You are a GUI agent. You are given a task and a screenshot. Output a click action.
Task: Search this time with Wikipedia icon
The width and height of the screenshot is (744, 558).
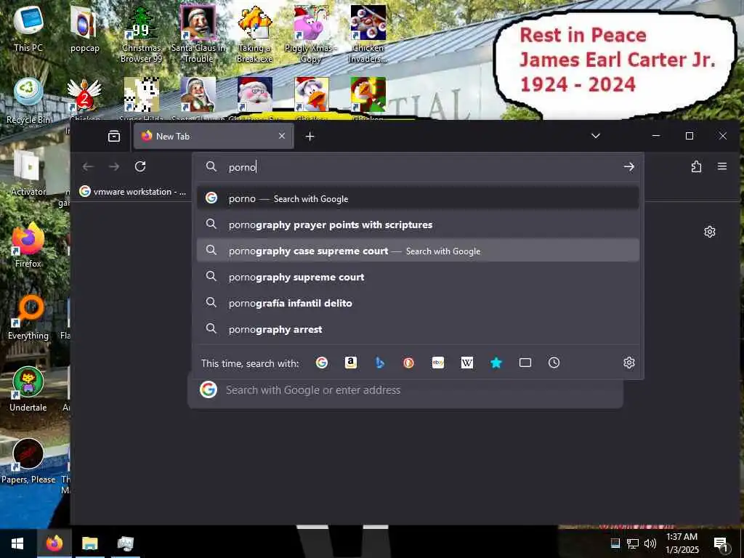(x=467, y=363)
